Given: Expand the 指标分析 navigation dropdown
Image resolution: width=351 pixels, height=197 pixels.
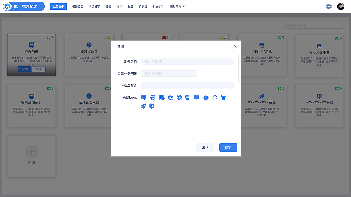Looking at the screenshot, I should click(177, 6).
